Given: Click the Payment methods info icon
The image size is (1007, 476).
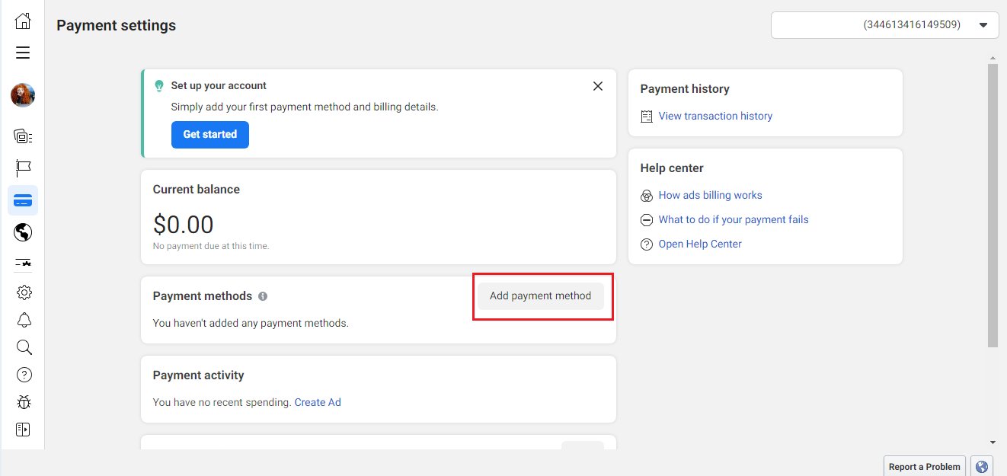Looking at the screenshot, I should pos(263,296).
